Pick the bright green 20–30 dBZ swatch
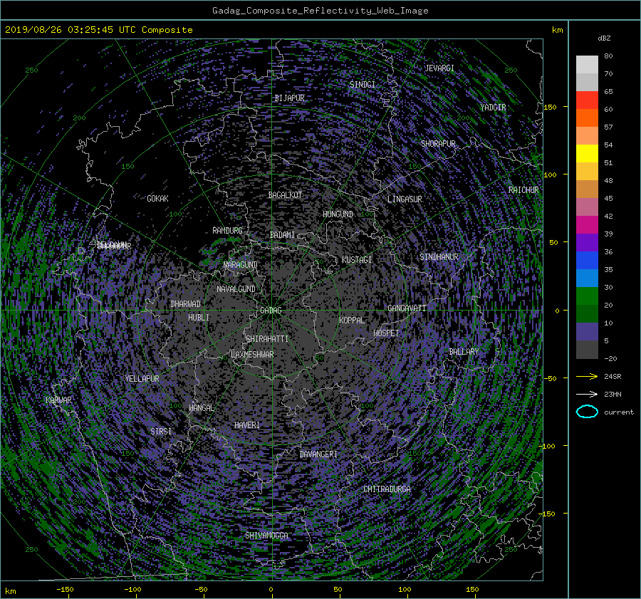Viewport: 641px width, 599px height. [587, 296]
